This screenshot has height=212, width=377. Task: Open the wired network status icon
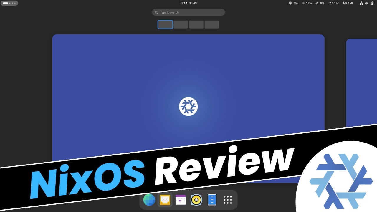tap(361, 3)
